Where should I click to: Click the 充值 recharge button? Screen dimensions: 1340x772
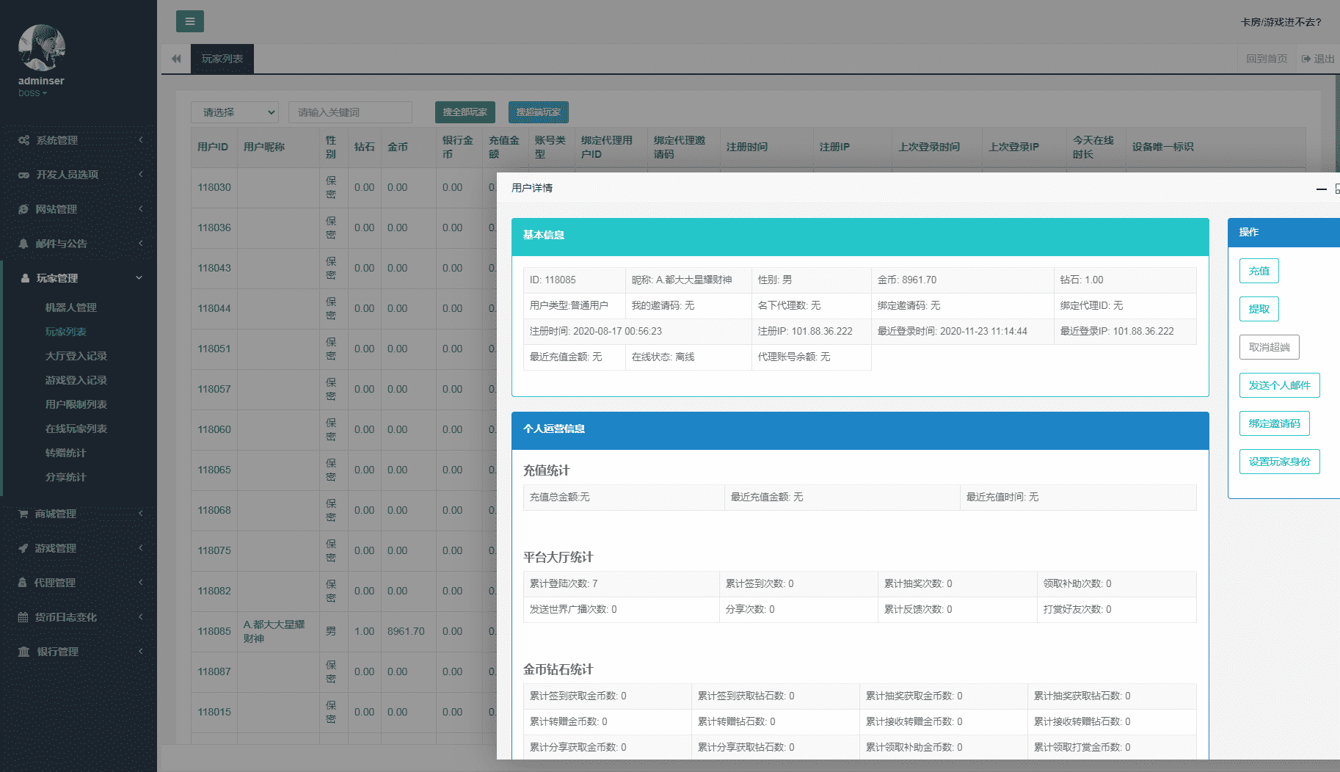[1259, 271]
